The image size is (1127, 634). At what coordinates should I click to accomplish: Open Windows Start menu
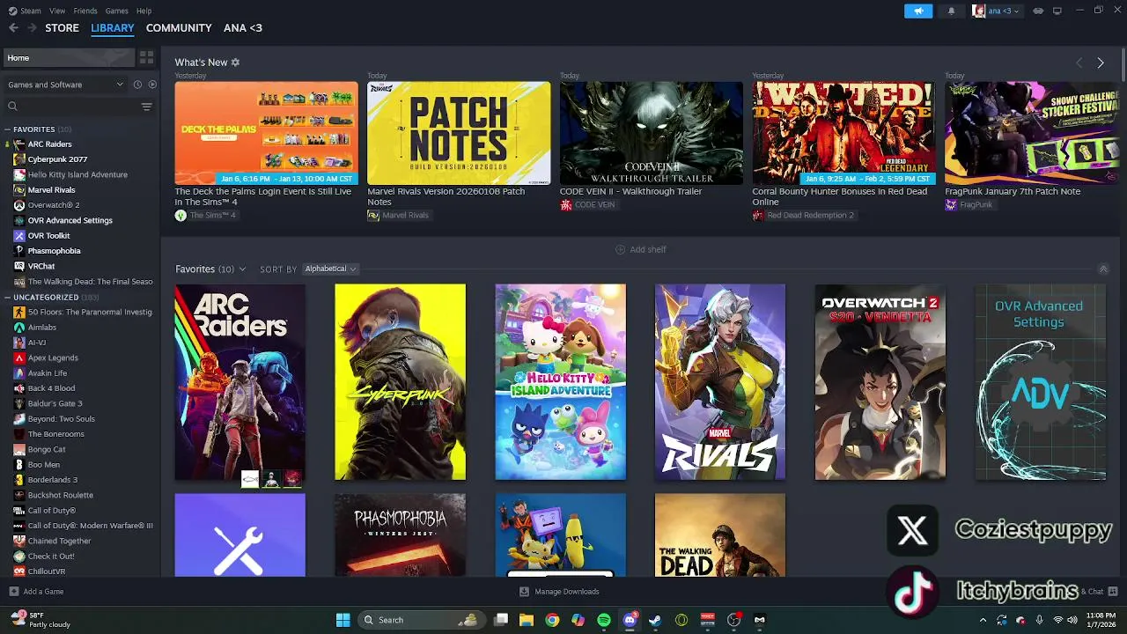pos(343,620)
